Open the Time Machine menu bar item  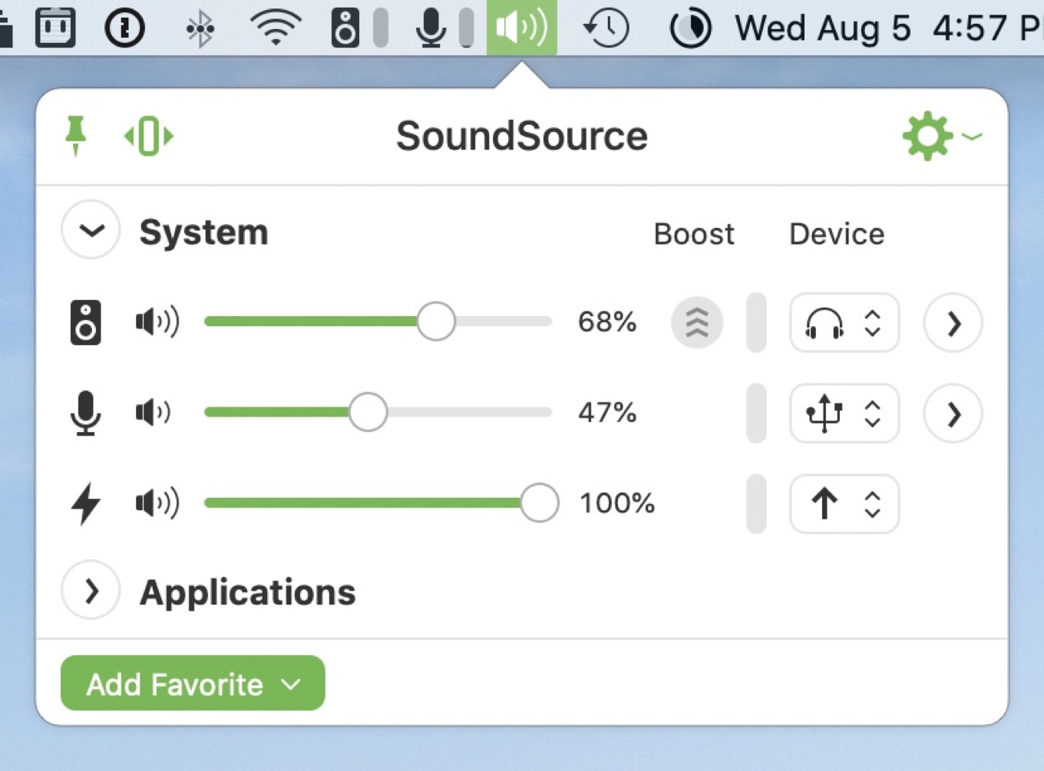605,28
